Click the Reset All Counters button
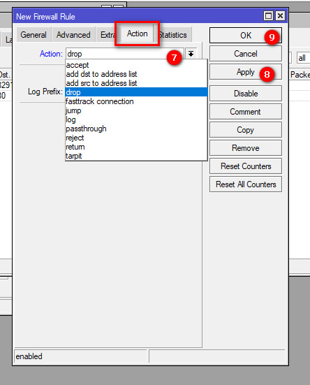Image resolution: width=310 pixels, height=385 pixels. tap(246, 184)
